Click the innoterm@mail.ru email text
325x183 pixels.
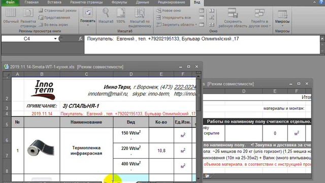tap(108, 94)
